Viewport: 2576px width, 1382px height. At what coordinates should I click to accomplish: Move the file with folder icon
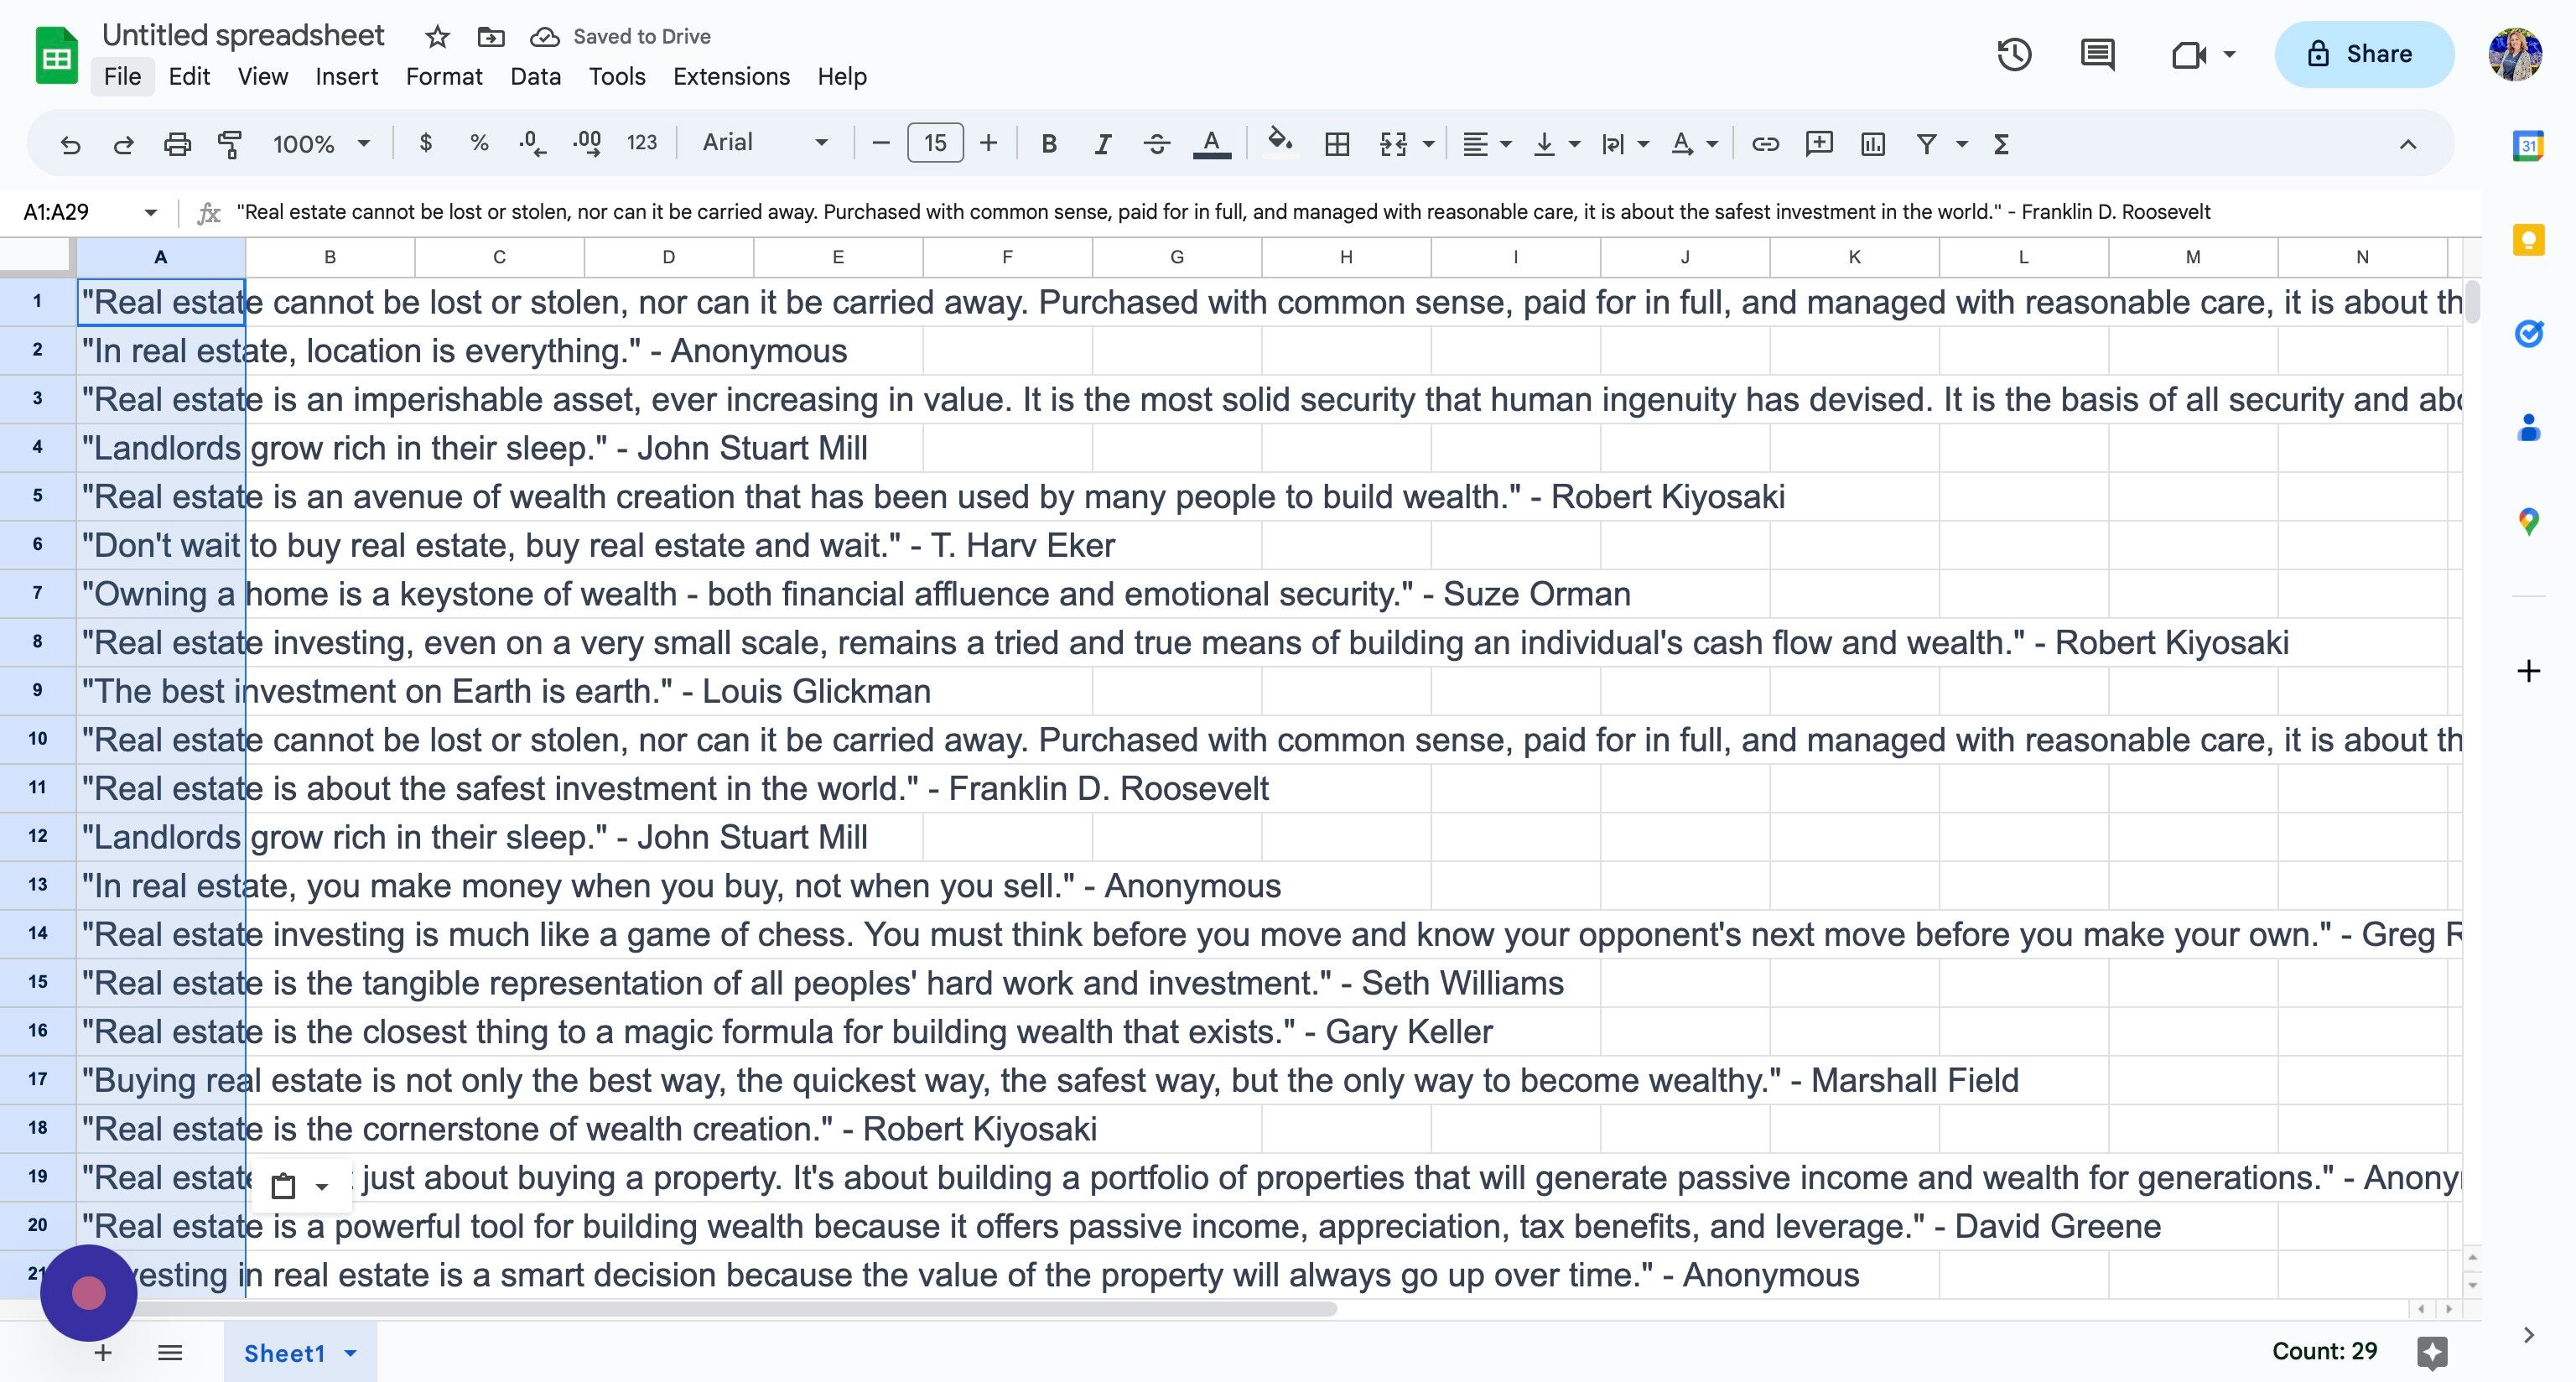(x=491, y=37)
